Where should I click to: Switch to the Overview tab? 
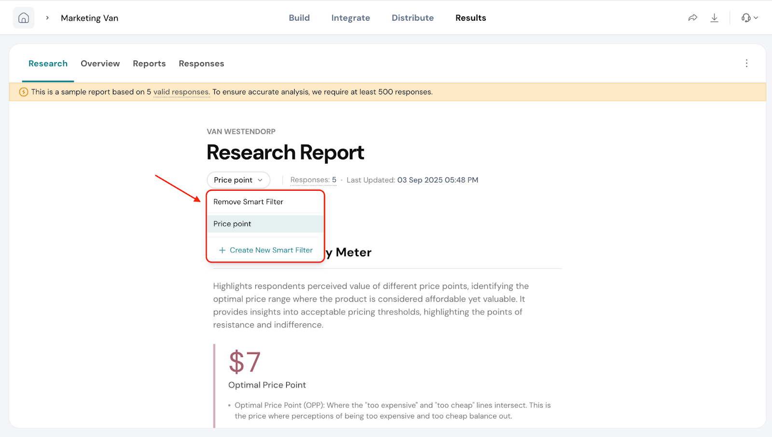[x=100, y=64]
